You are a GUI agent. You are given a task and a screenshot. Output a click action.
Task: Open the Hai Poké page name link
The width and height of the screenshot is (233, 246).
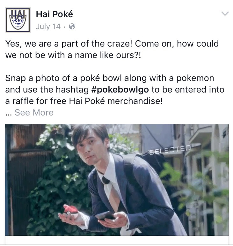[55, 14]
